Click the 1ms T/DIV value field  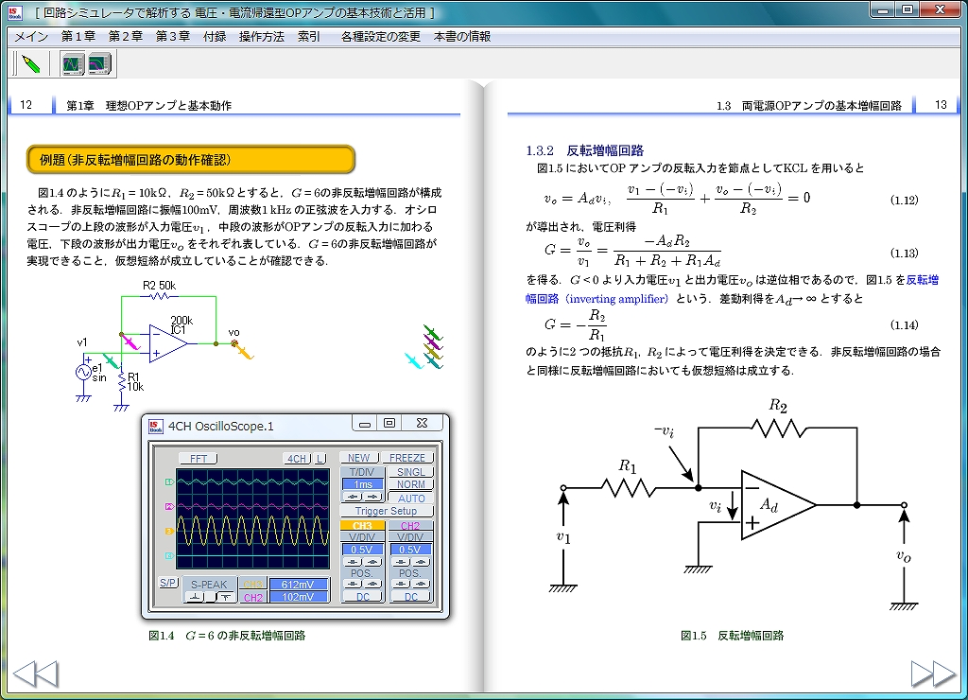point(363,484)
